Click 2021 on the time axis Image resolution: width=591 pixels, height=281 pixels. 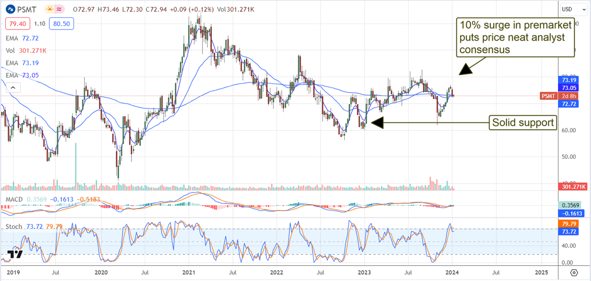pos(189,272)
